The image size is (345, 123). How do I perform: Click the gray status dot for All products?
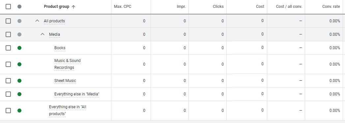(x=19, y=21)
